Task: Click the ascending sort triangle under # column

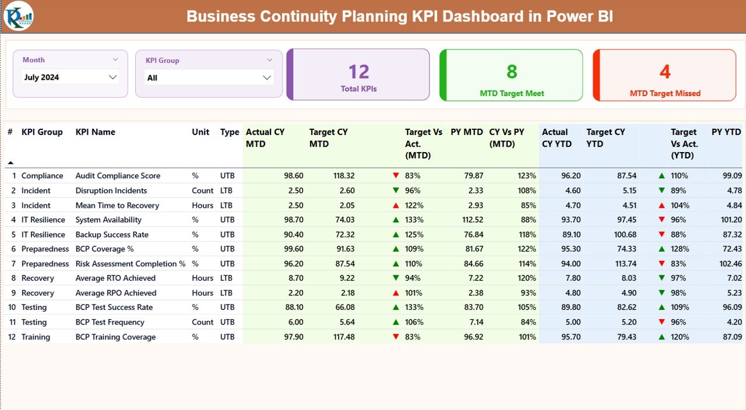Action: 10,164
